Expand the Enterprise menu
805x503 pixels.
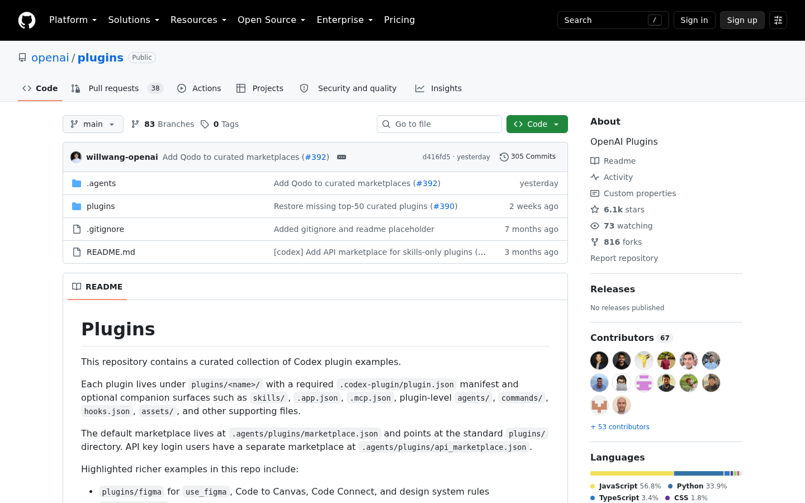point(344,20)
